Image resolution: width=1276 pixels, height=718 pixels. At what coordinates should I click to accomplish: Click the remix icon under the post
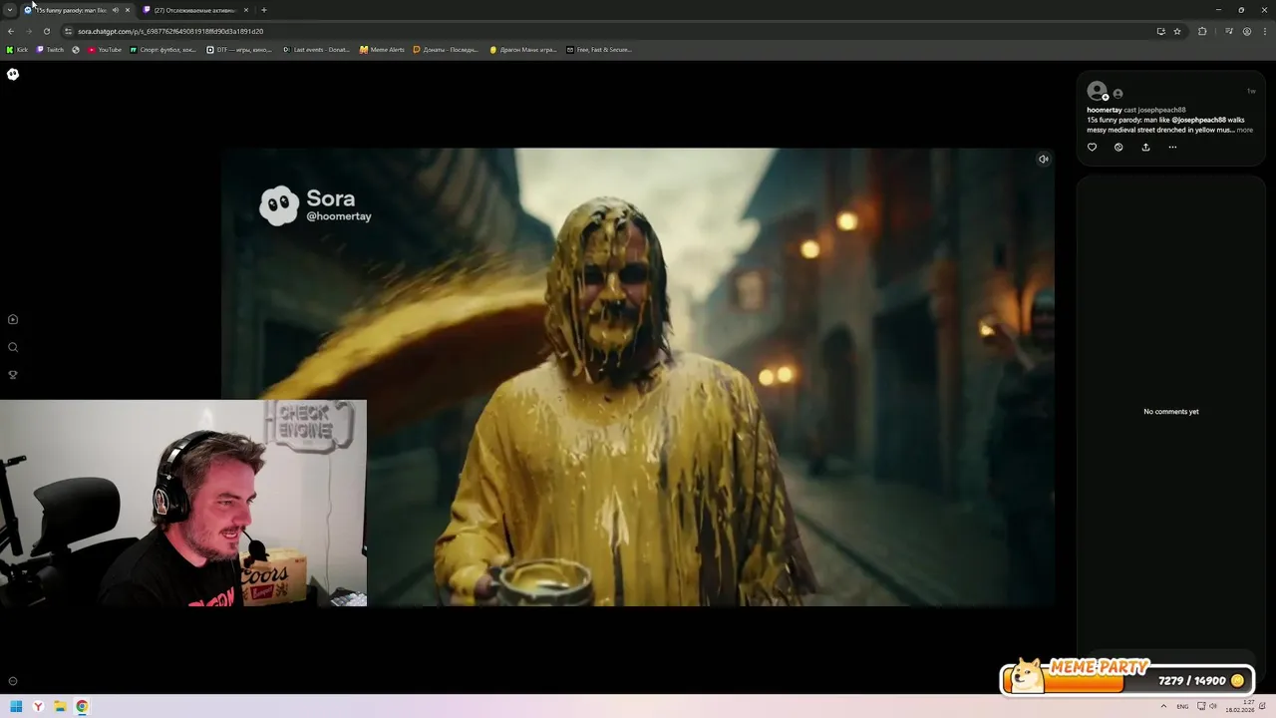pos(1118,147)
